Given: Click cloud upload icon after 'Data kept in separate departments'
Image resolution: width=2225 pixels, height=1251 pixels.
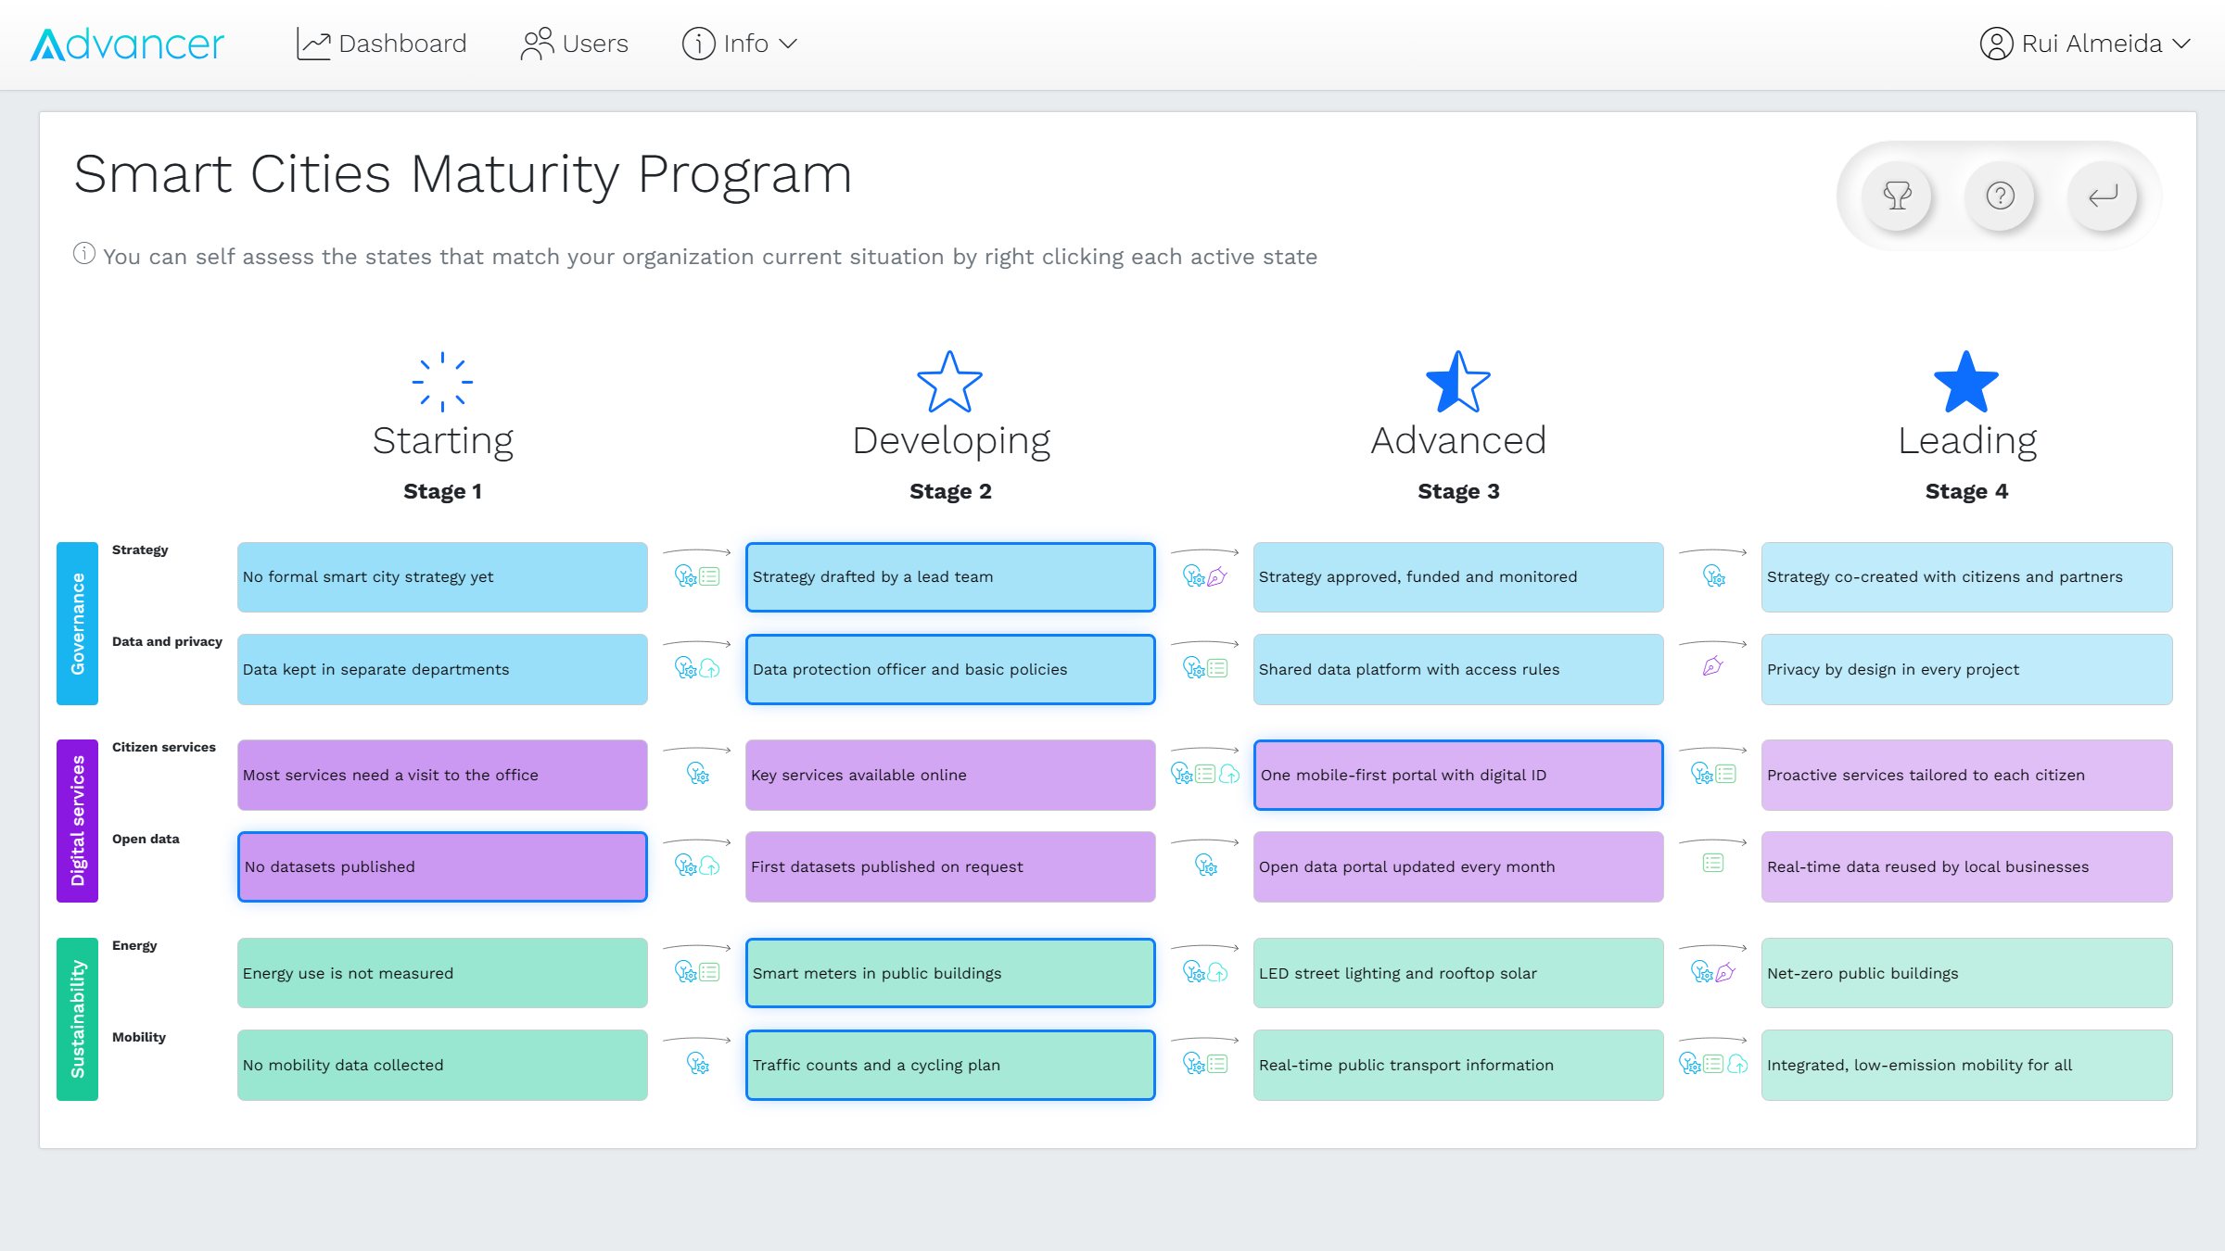Looking at the screenshot, I should pos(709,668).
